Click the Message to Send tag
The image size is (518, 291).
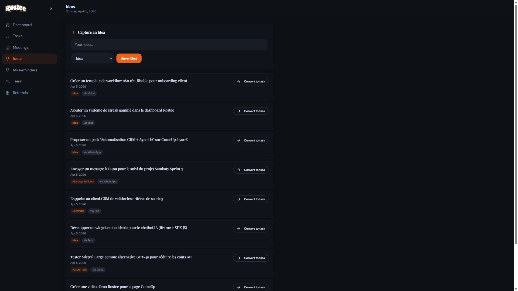coord(83,182)
